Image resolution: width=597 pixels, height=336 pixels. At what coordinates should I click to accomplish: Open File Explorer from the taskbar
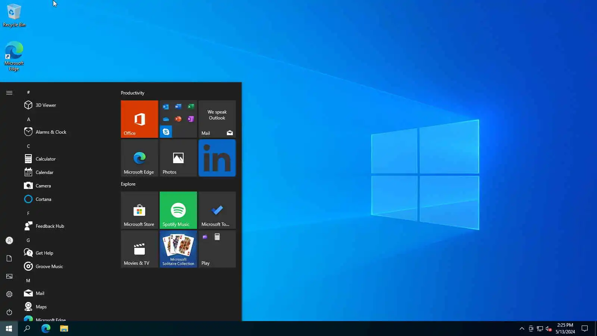click(x=64, y=329)
